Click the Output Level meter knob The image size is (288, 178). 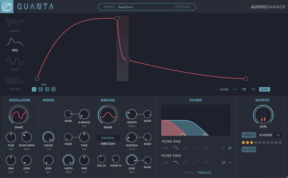(x=263, y=115)
